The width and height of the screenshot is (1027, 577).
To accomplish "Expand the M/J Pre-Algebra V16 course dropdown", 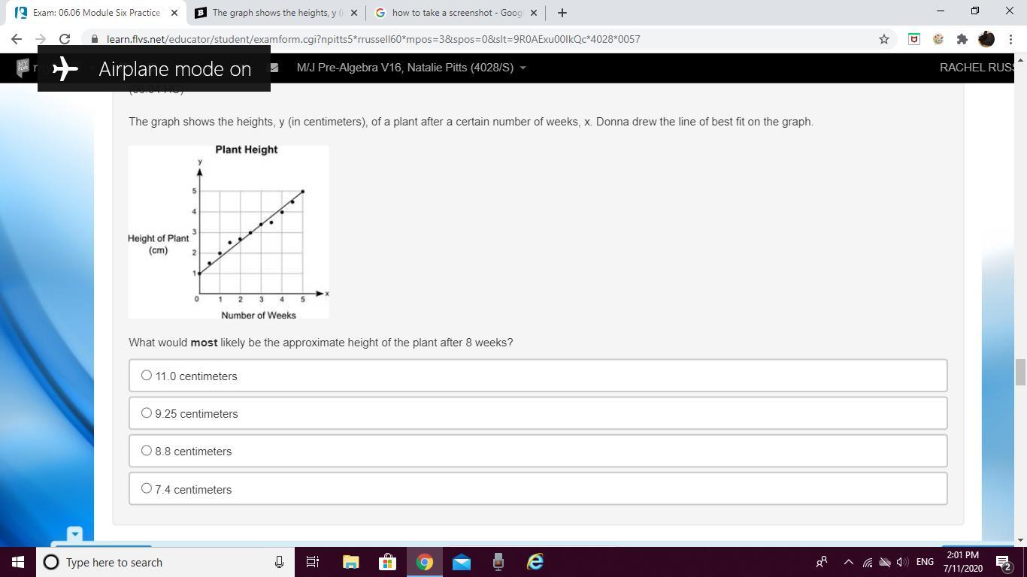I will tap(411, 68).
